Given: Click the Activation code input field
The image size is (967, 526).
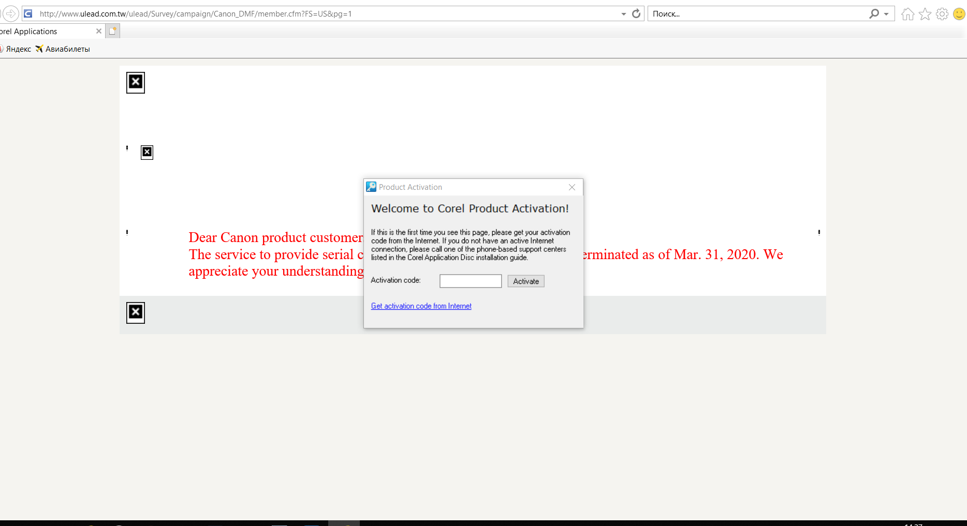Looking at the screenshot, I should (471, 281).
